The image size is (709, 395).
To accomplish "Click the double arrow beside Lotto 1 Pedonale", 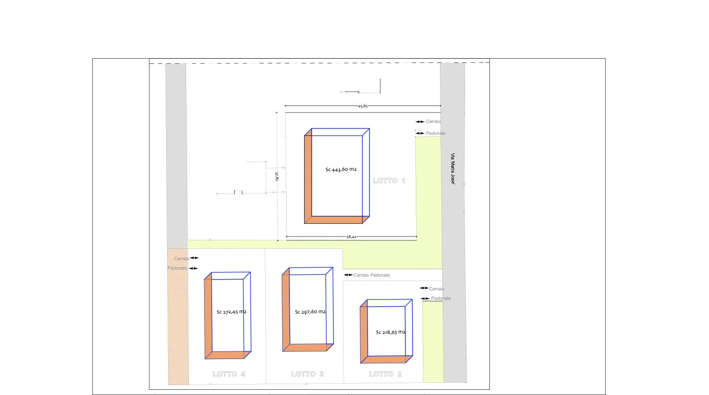I will click(420, 133).
